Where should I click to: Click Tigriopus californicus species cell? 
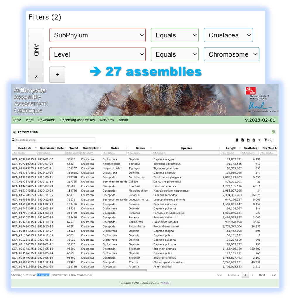tap(167, 164)
